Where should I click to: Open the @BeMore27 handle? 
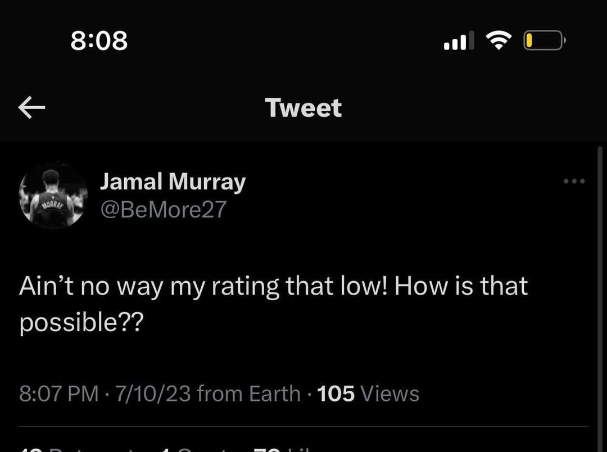pos(163,209)
